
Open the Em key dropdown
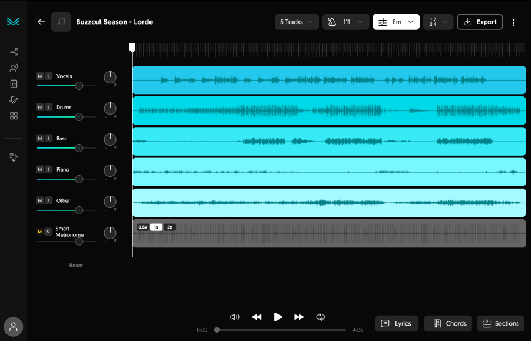[396, 22]
